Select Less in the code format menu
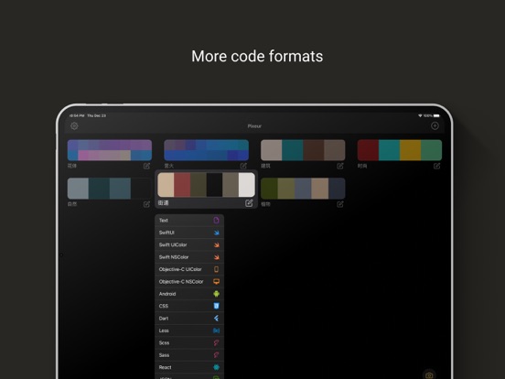The image size is (505, 379). click(x=189, y=330)
